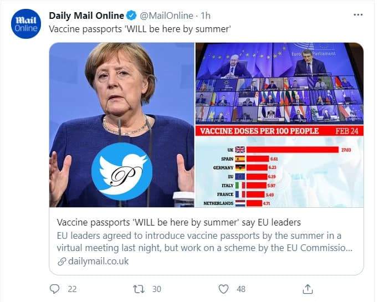Click the chain link icon beside dailymail.co.uk
379x302 pixels.
click(61, 261)
